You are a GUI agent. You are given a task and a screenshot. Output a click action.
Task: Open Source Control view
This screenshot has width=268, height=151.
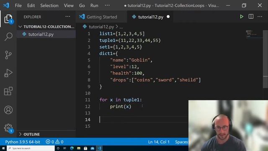click(8, 55)
